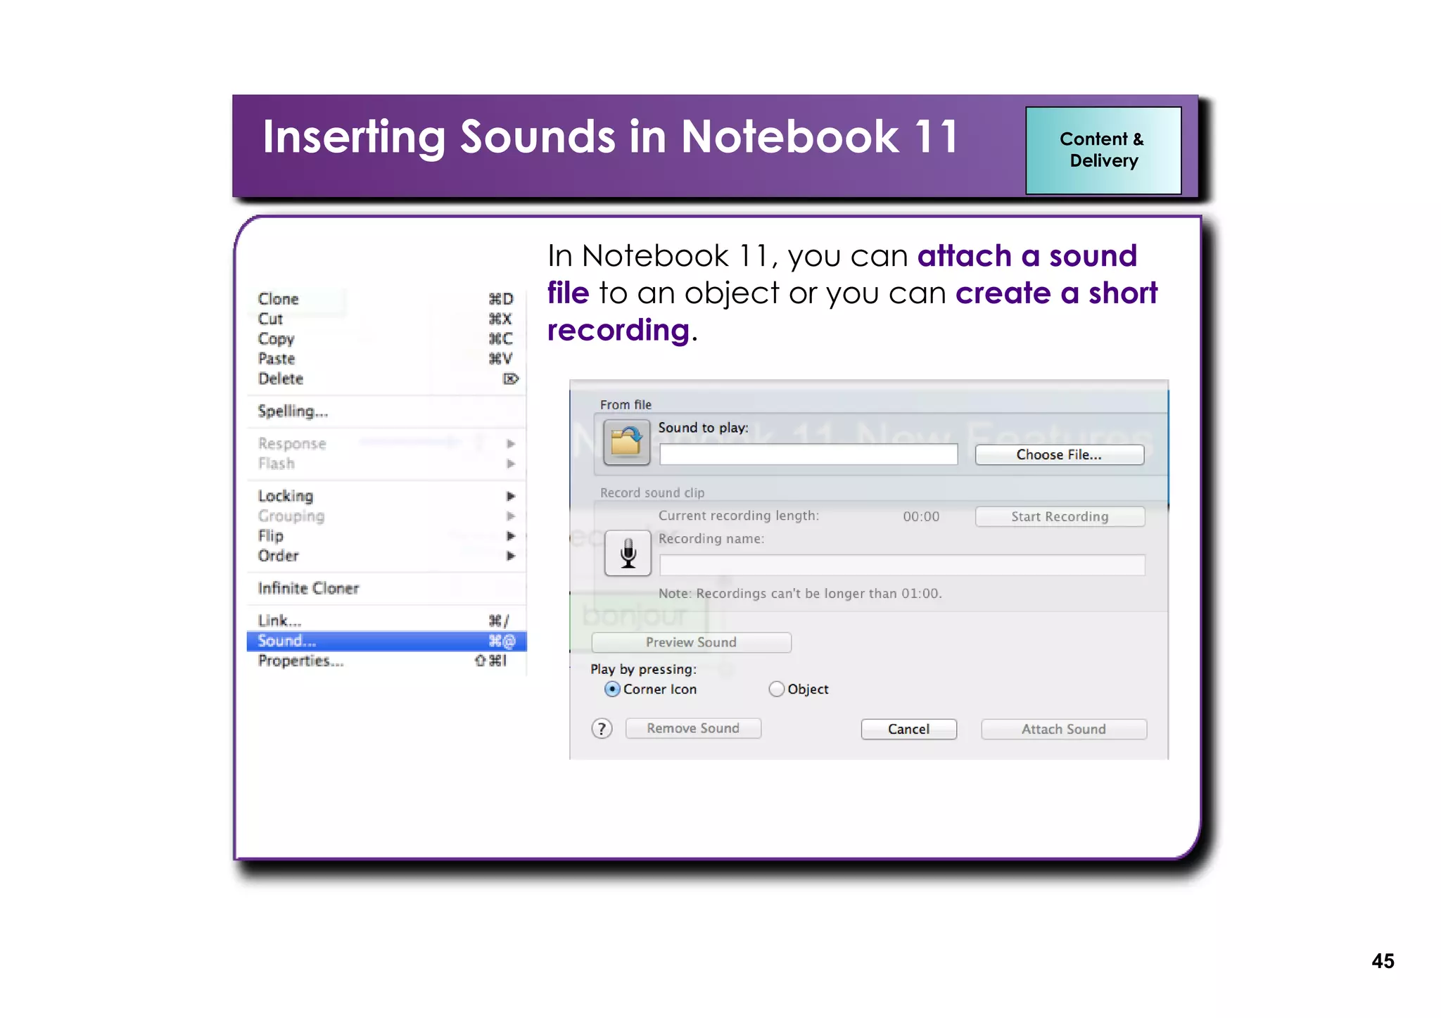The height and width of the screenshot is (1018, 1441).
Task: Open the Link... menu entry
Action: click(386, 621)
